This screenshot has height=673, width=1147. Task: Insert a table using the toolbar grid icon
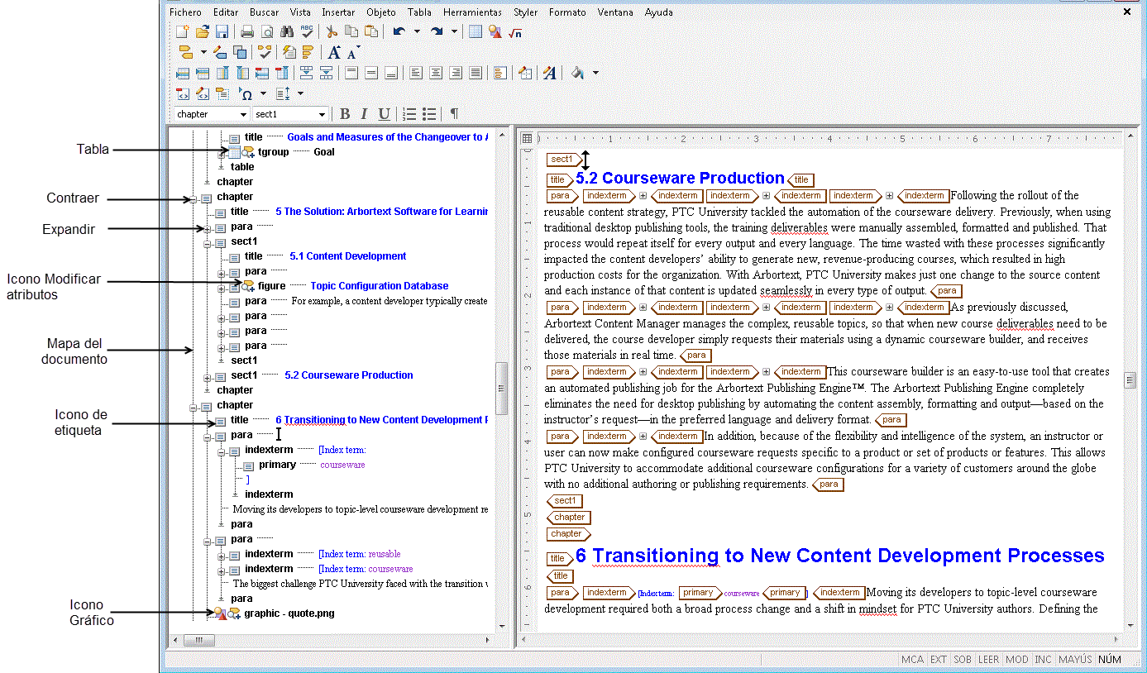click(475, 32)
